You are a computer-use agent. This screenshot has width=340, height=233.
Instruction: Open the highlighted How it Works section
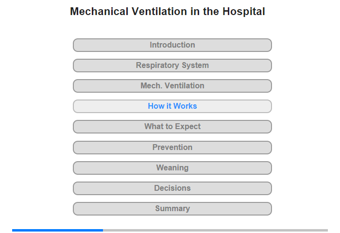tap(172, 106)
